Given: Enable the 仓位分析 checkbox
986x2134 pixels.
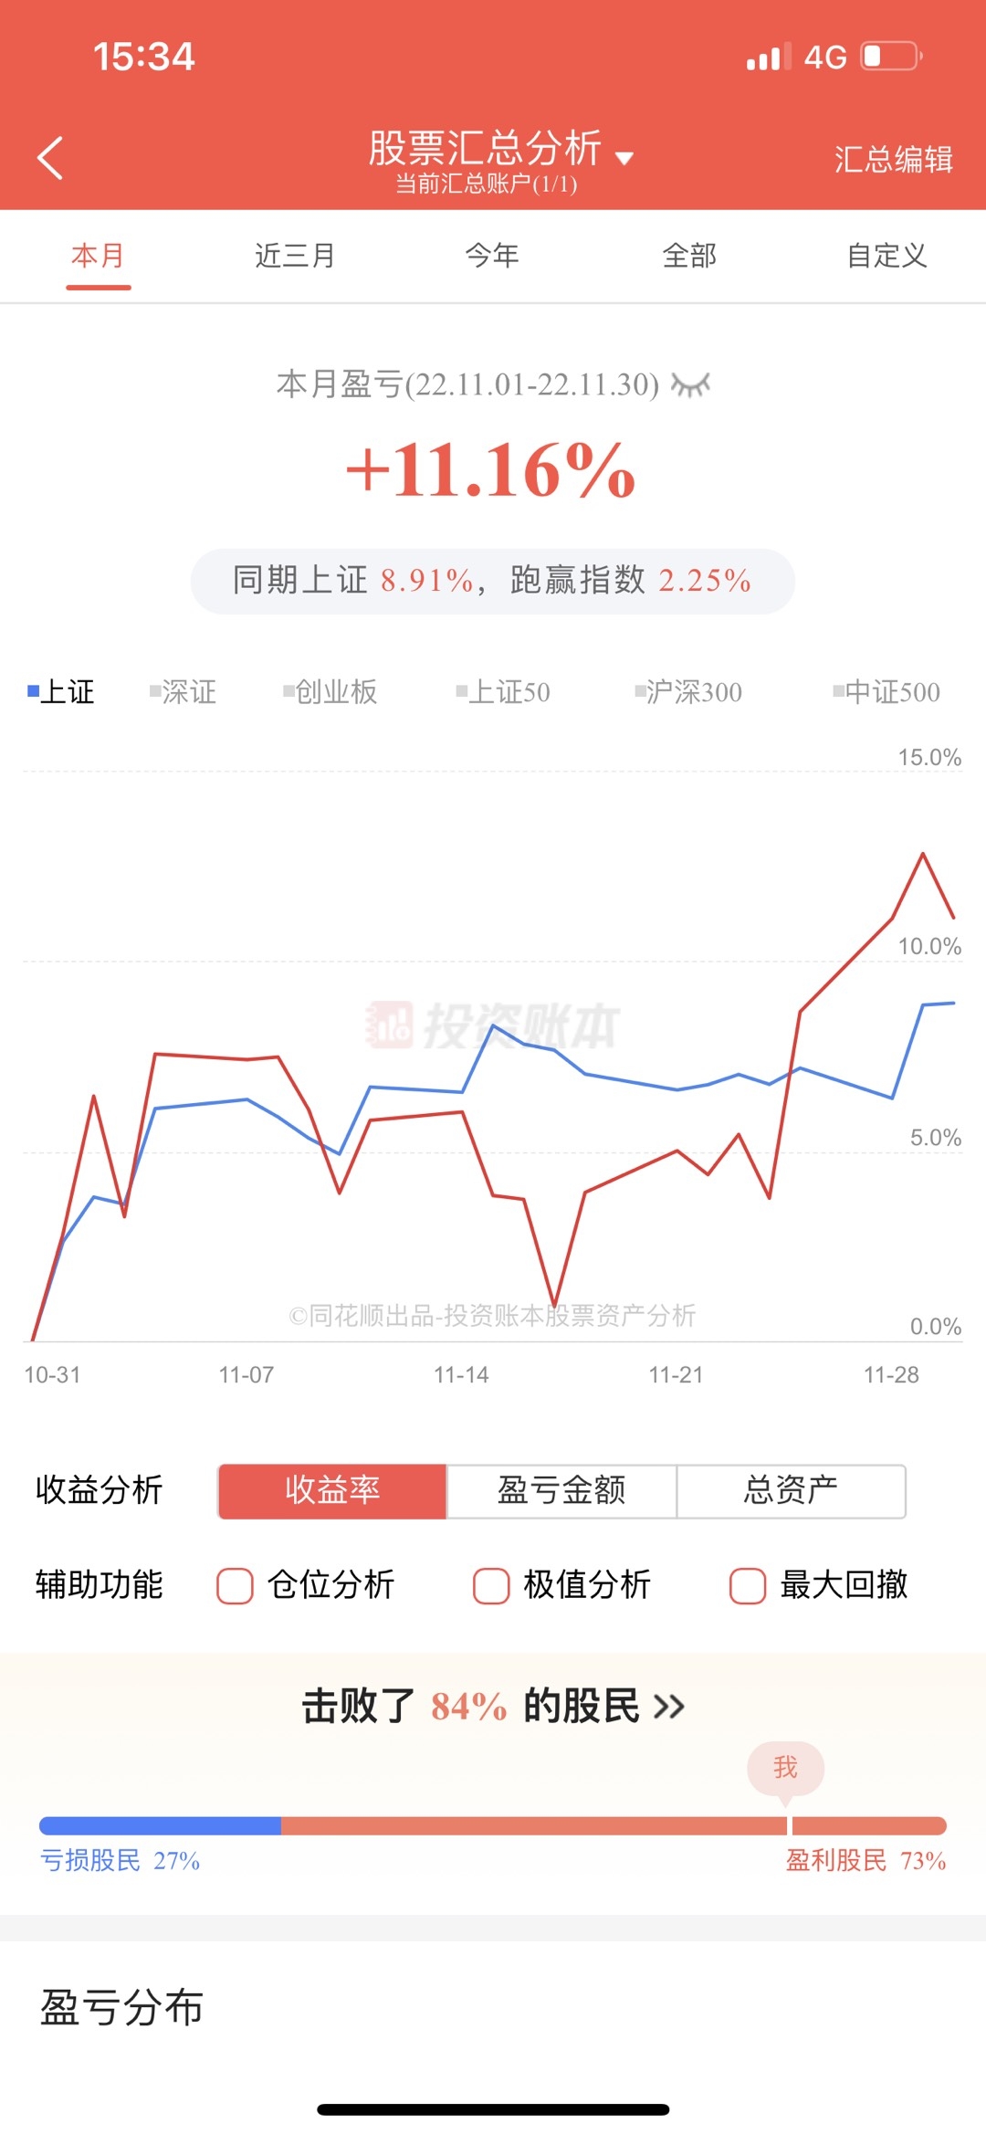Looking at the screenshot, I should (235, 1585).
